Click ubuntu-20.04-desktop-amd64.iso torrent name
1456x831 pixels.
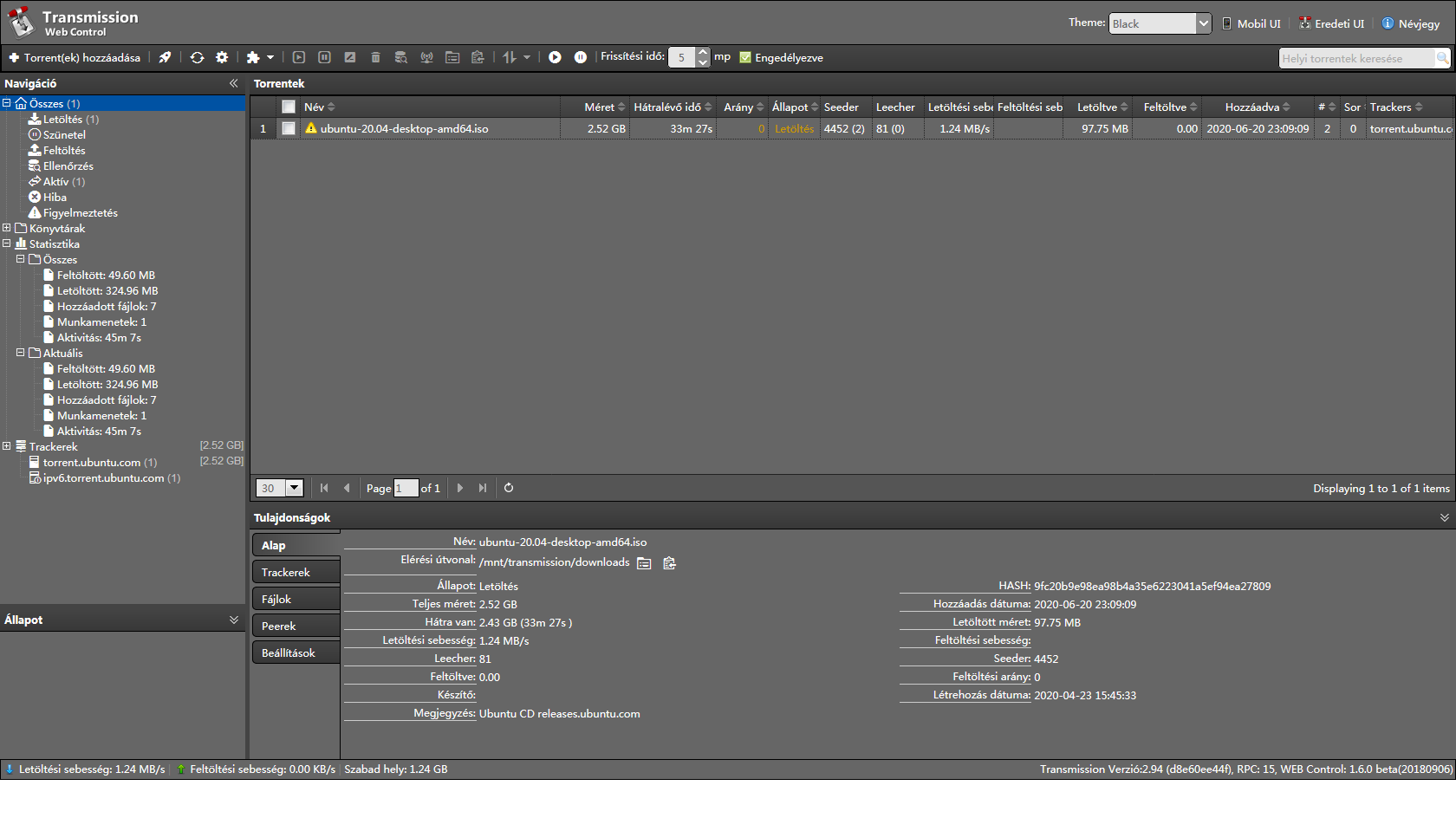coord(405,128)
